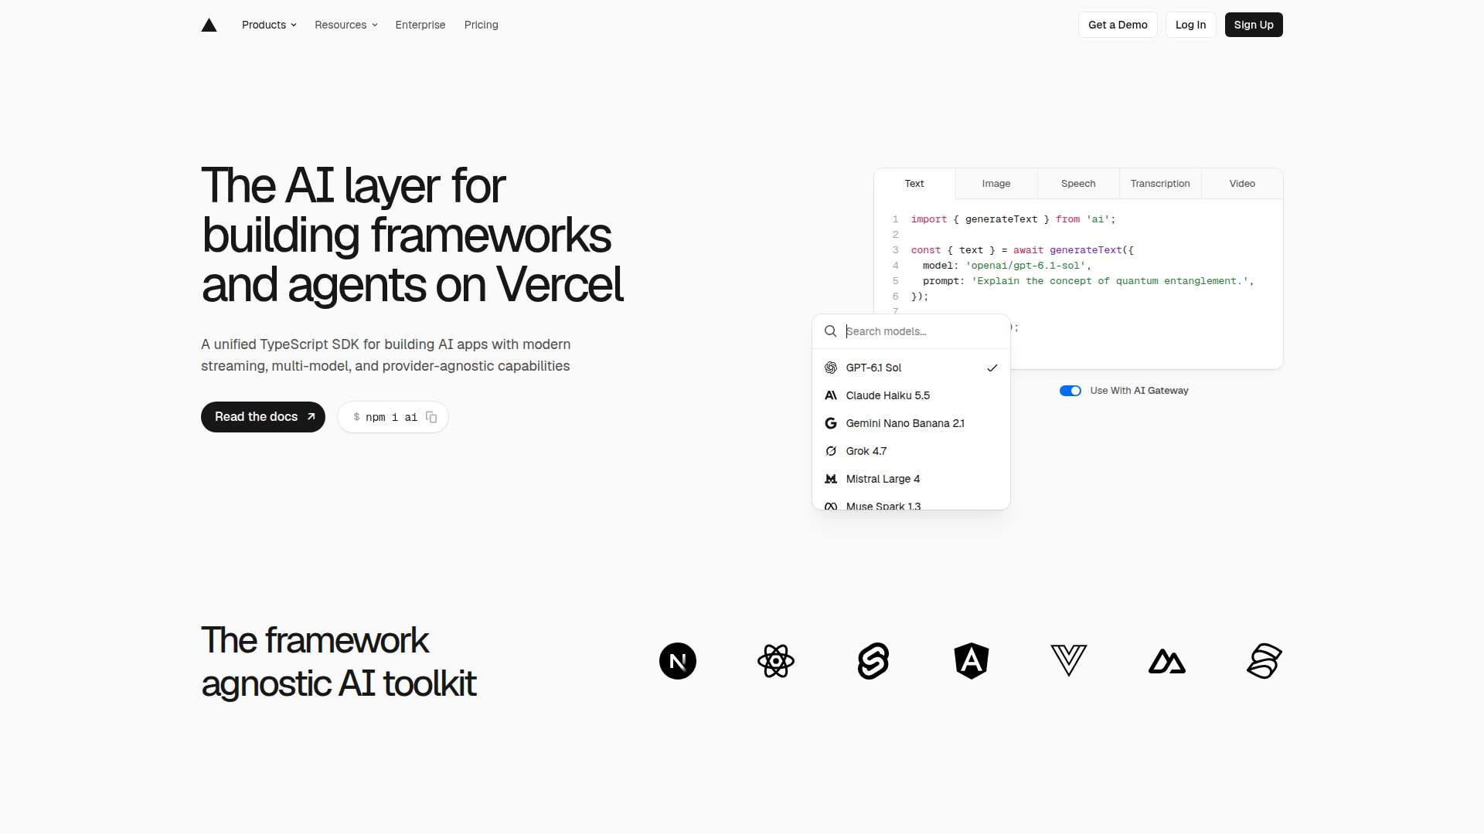Click the xAI icon beside Grok 4.7
Image resolution: width=1484 pixels, height=834 pixels.
coord(831,451)
